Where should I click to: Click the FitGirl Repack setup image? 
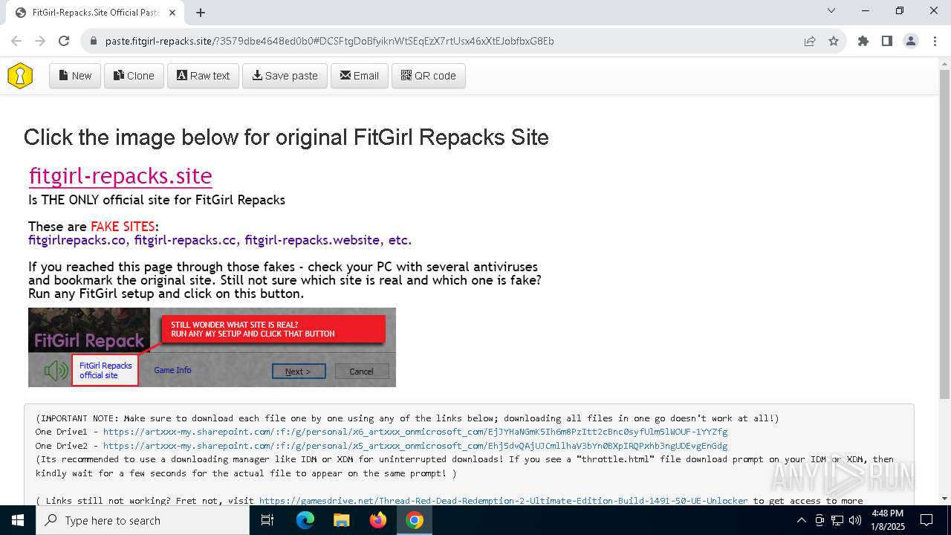[x=212, y=347]
